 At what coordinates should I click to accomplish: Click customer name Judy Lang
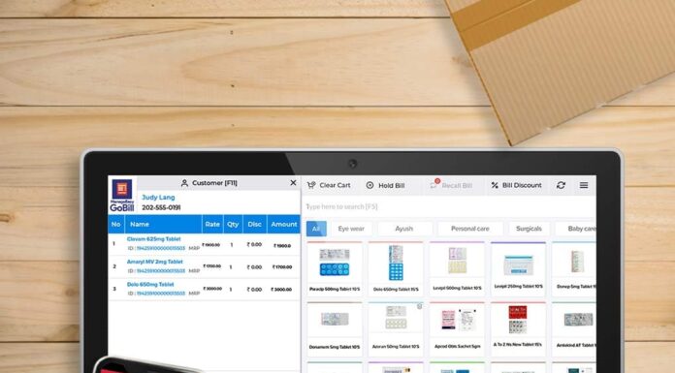tap(158, 197)
